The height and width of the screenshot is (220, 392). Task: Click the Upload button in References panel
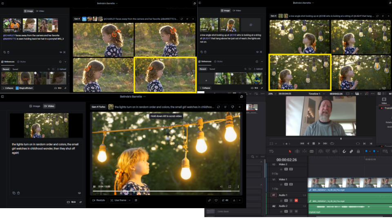pyautogui.click(x=62, y=69)
